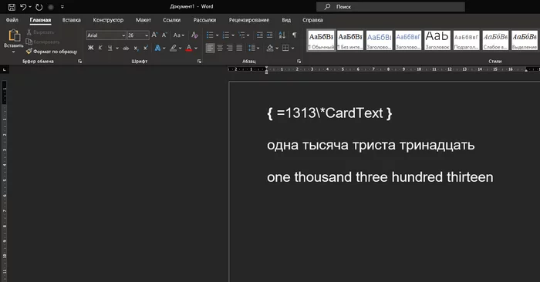Open the Вид tab
This screenshot has width=540, height=282.
pos(286,20)
